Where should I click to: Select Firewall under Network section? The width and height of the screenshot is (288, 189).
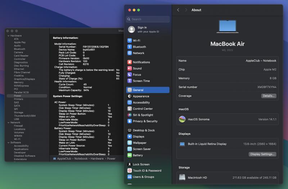(18, 126)
